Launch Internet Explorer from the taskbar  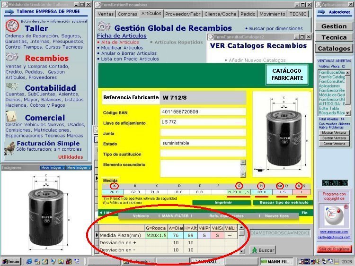pyautogui.click(x=29, y=262)
